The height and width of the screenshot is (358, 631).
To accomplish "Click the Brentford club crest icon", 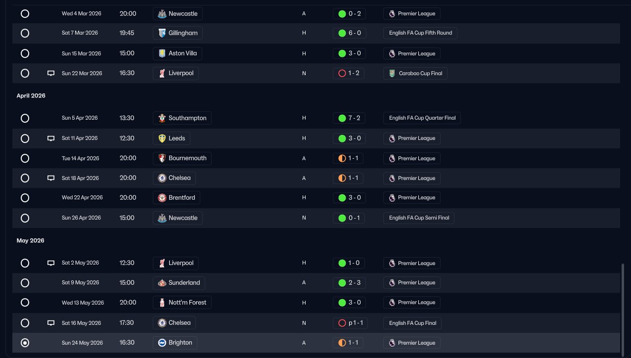I will (x=162, y=198).
